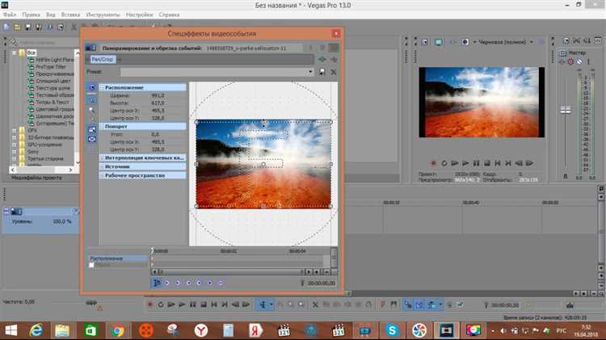The width and height of the screenshot is (606, 340).
Task: Collapse the Расположение section
Action: 102,88
